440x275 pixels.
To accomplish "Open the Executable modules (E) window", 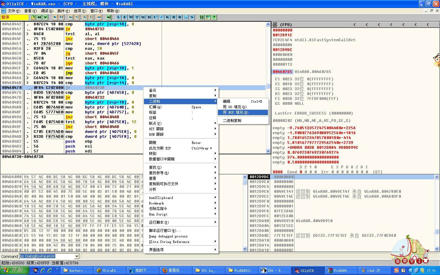I will tap(125, 17).
